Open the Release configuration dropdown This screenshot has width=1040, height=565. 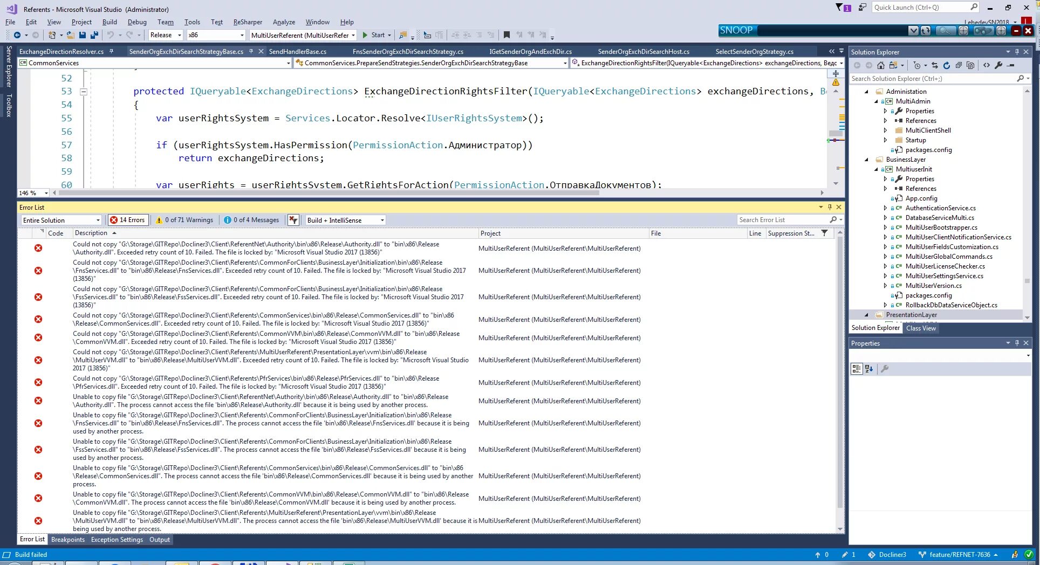click(166, 35)
